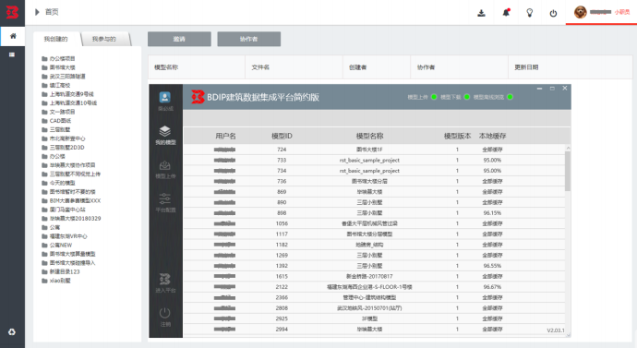Open 平台配置 sliders icon in BDIP sidebar
Image resolution: width=637 pixels, height=348 pixels.
point(165,198)
